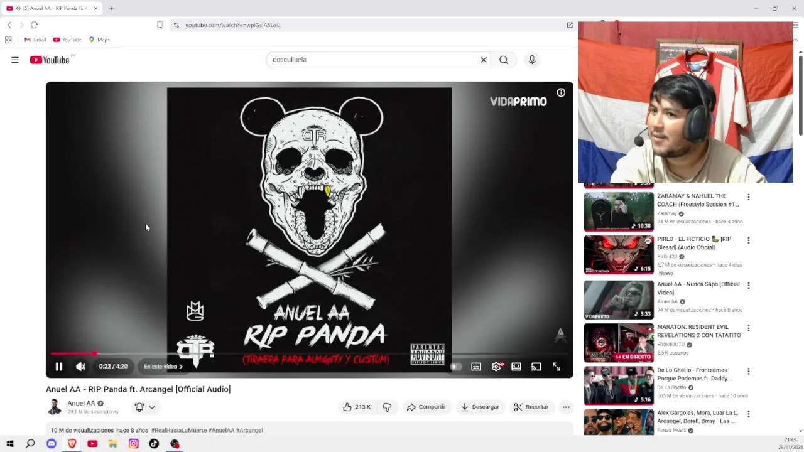The height and width of the screenshot is (452, 804).
Task: Click the page vertical scrollbar
Action: 800,94
